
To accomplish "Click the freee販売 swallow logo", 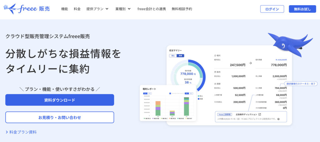I will pos(27,9).
